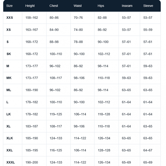Screen dimensions: 166x166
Task: Select the XXS size row label
Action: point(10,17)
